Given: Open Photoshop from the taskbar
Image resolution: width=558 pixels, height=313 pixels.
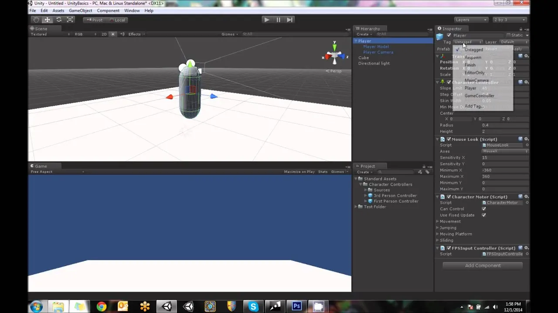Looking at the screenshot, I should 297,306.
